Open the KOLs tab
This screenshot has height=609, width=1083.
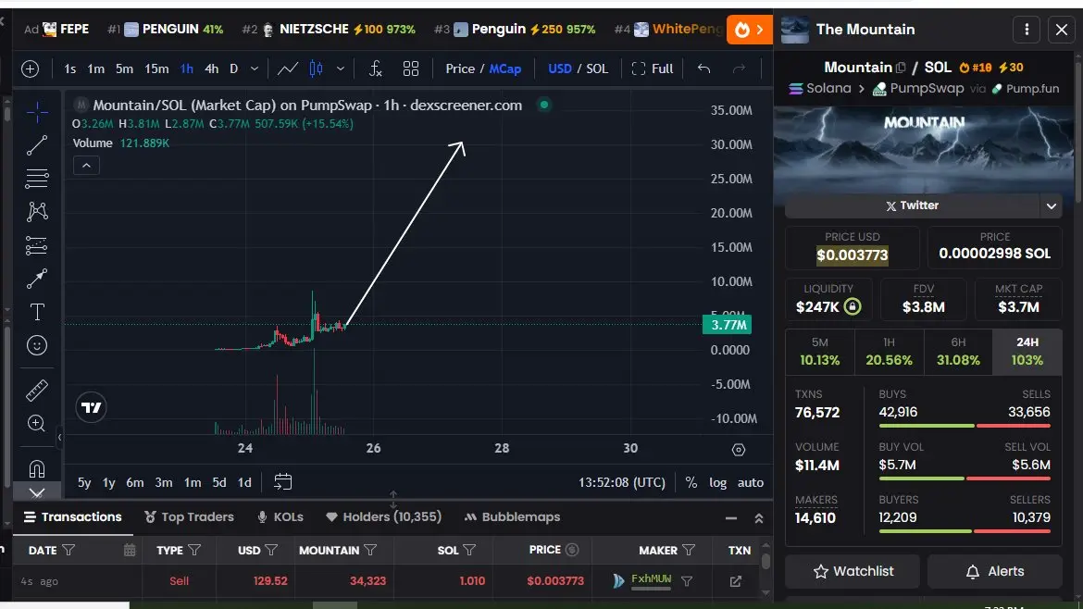click(280, 517)
